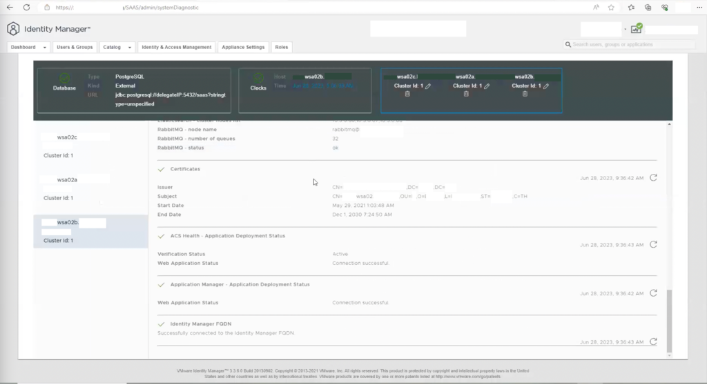
Task: Select node wsa02b in the sidebar
Action: coord(90,231)
